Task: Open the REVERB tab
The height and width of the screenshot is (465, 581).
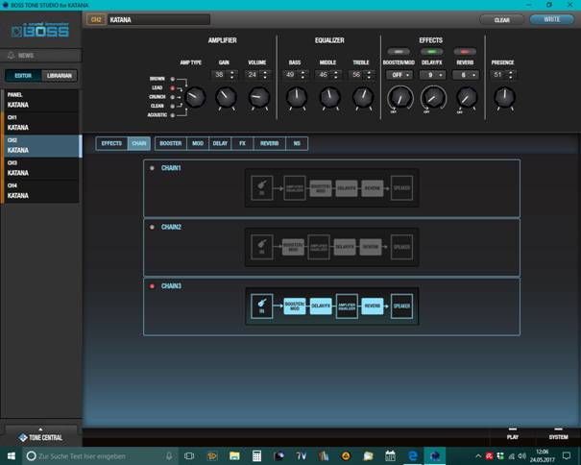Action: [x=270, y=143]
